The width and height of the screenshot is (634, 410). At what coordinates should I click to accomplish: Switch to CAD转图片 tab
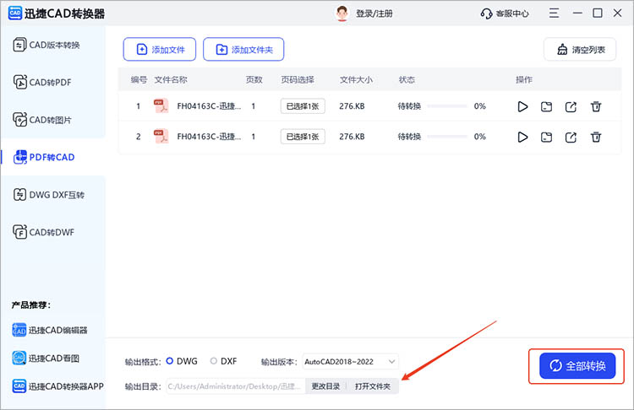tap(42, 120)
